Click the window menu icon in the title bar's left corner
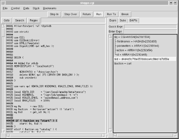The image size is (179, 139). [3, 3]
